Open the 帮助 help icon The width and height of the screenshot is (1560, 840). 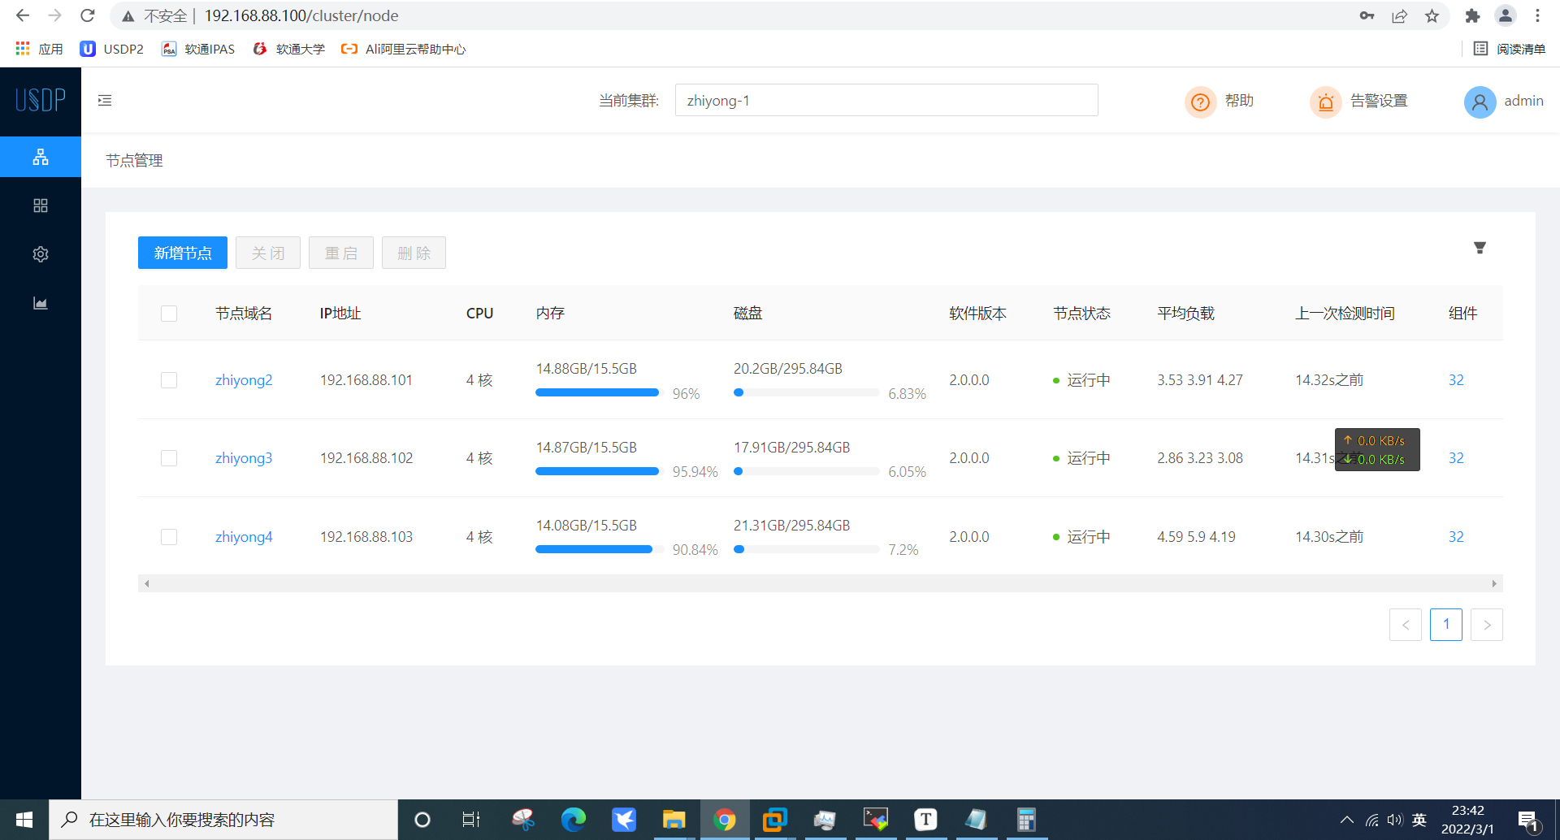1201,102
